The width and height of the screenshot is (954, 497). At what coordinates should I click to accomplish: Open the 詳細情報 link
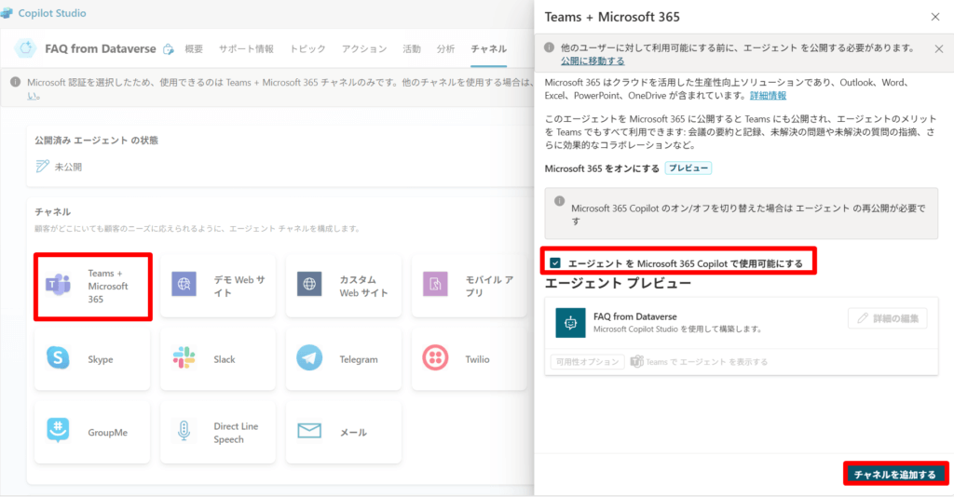tap(768, 95)
